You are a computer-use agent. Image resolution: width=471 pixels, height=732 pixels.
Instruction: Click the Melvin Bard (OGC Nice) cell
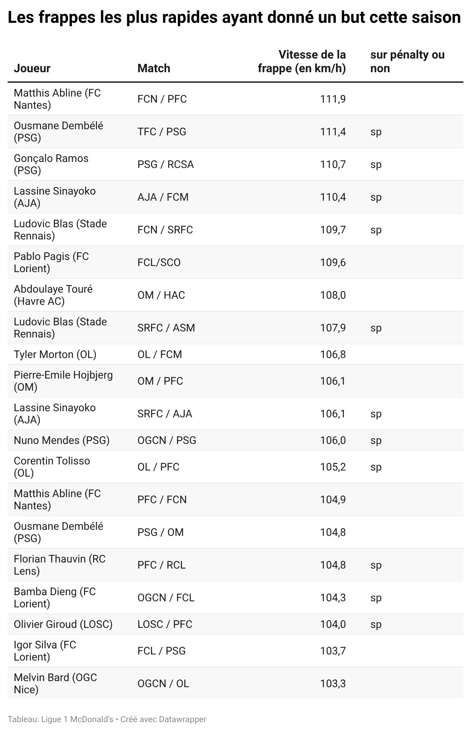[x=55, y=683]
